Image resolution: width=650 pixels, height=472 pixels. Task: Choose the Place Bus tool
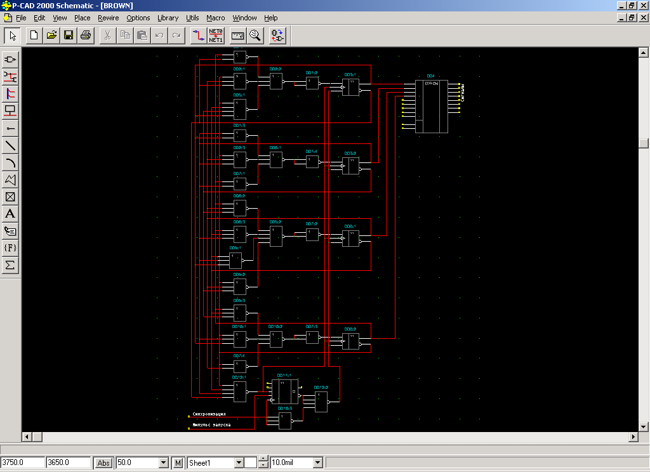point(10,94)
